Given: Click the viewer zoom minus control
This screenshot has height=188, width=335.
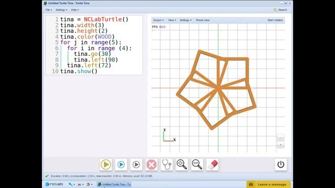Looking at the screenshot, I should (281, 137).
